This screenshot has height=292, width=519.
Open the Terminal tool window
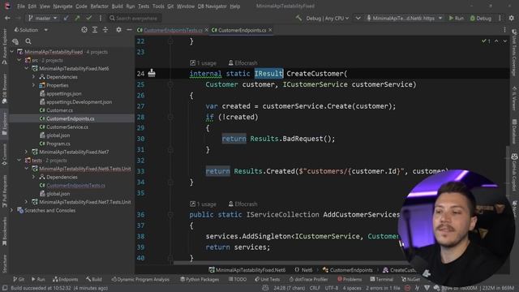click(381, 279)
